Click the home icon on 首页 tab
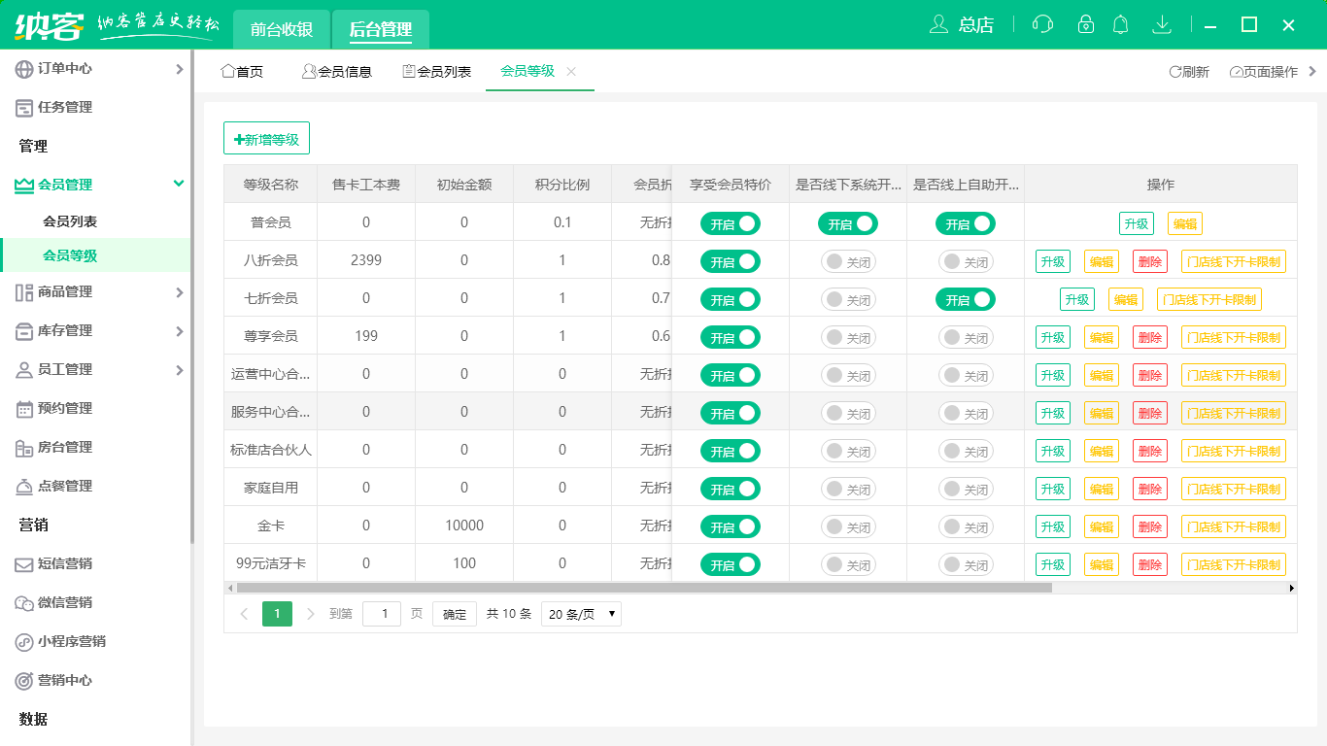The height and width of the screenshot is (746, 1327). pos(228,71)
